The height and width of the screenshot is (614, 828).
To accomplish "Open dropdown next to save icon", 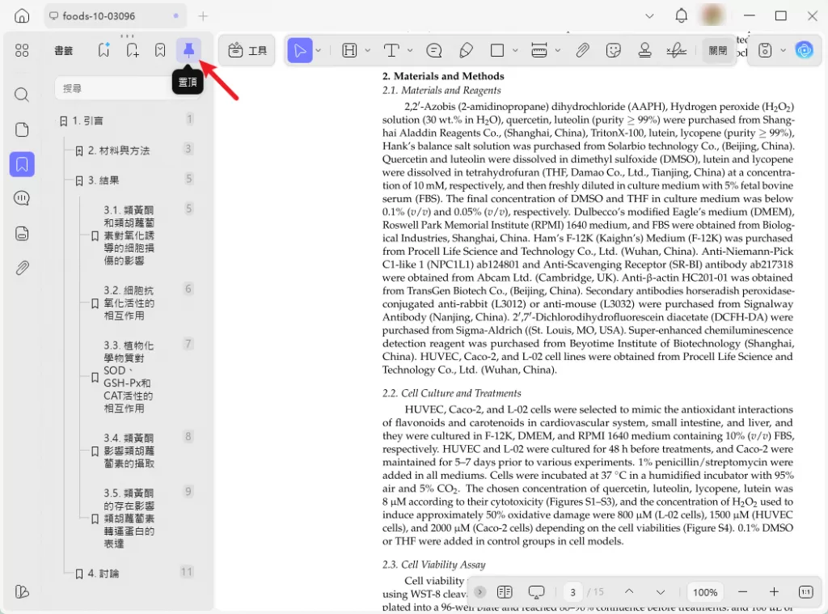I will (783, 50).
